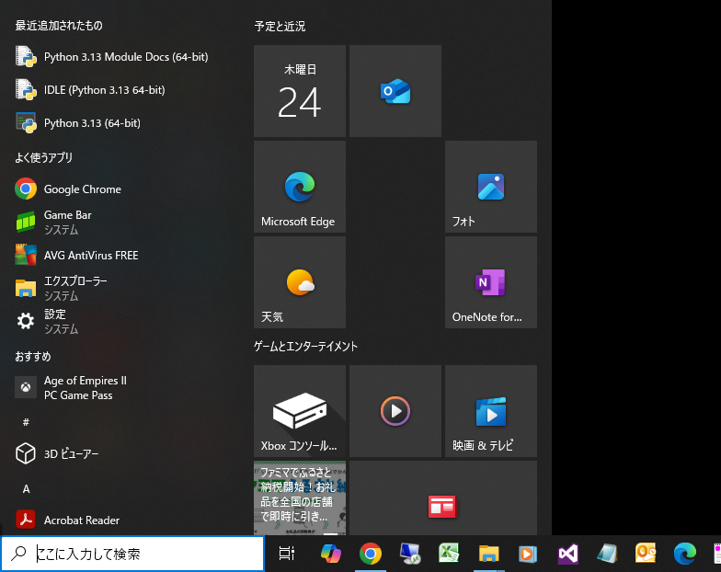Click the 予定と近況 tile group header
The image size is (721, 572).
pyautogui.click(x=280, y=27)
